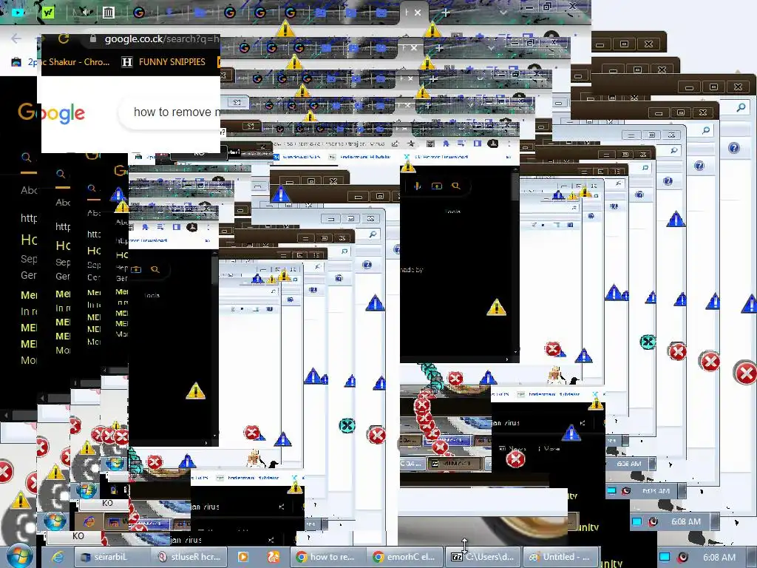The height and width of the screenshot is (568, 757).
Task: Open the red circular tray icon on taskbar
Action: [x=682, y=558]
